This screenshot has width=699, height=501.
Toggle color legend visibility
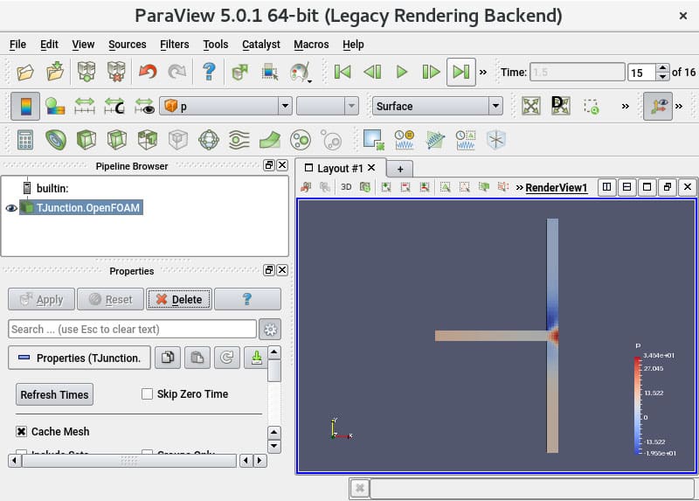pyautogui.click(x=25, y=106)
